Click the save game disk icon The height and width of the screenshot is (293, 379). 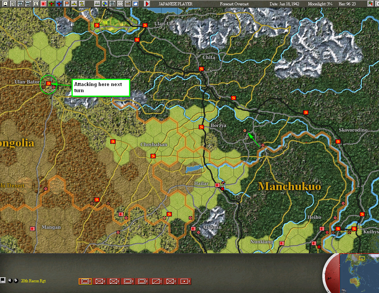click(x=5, y=3)
